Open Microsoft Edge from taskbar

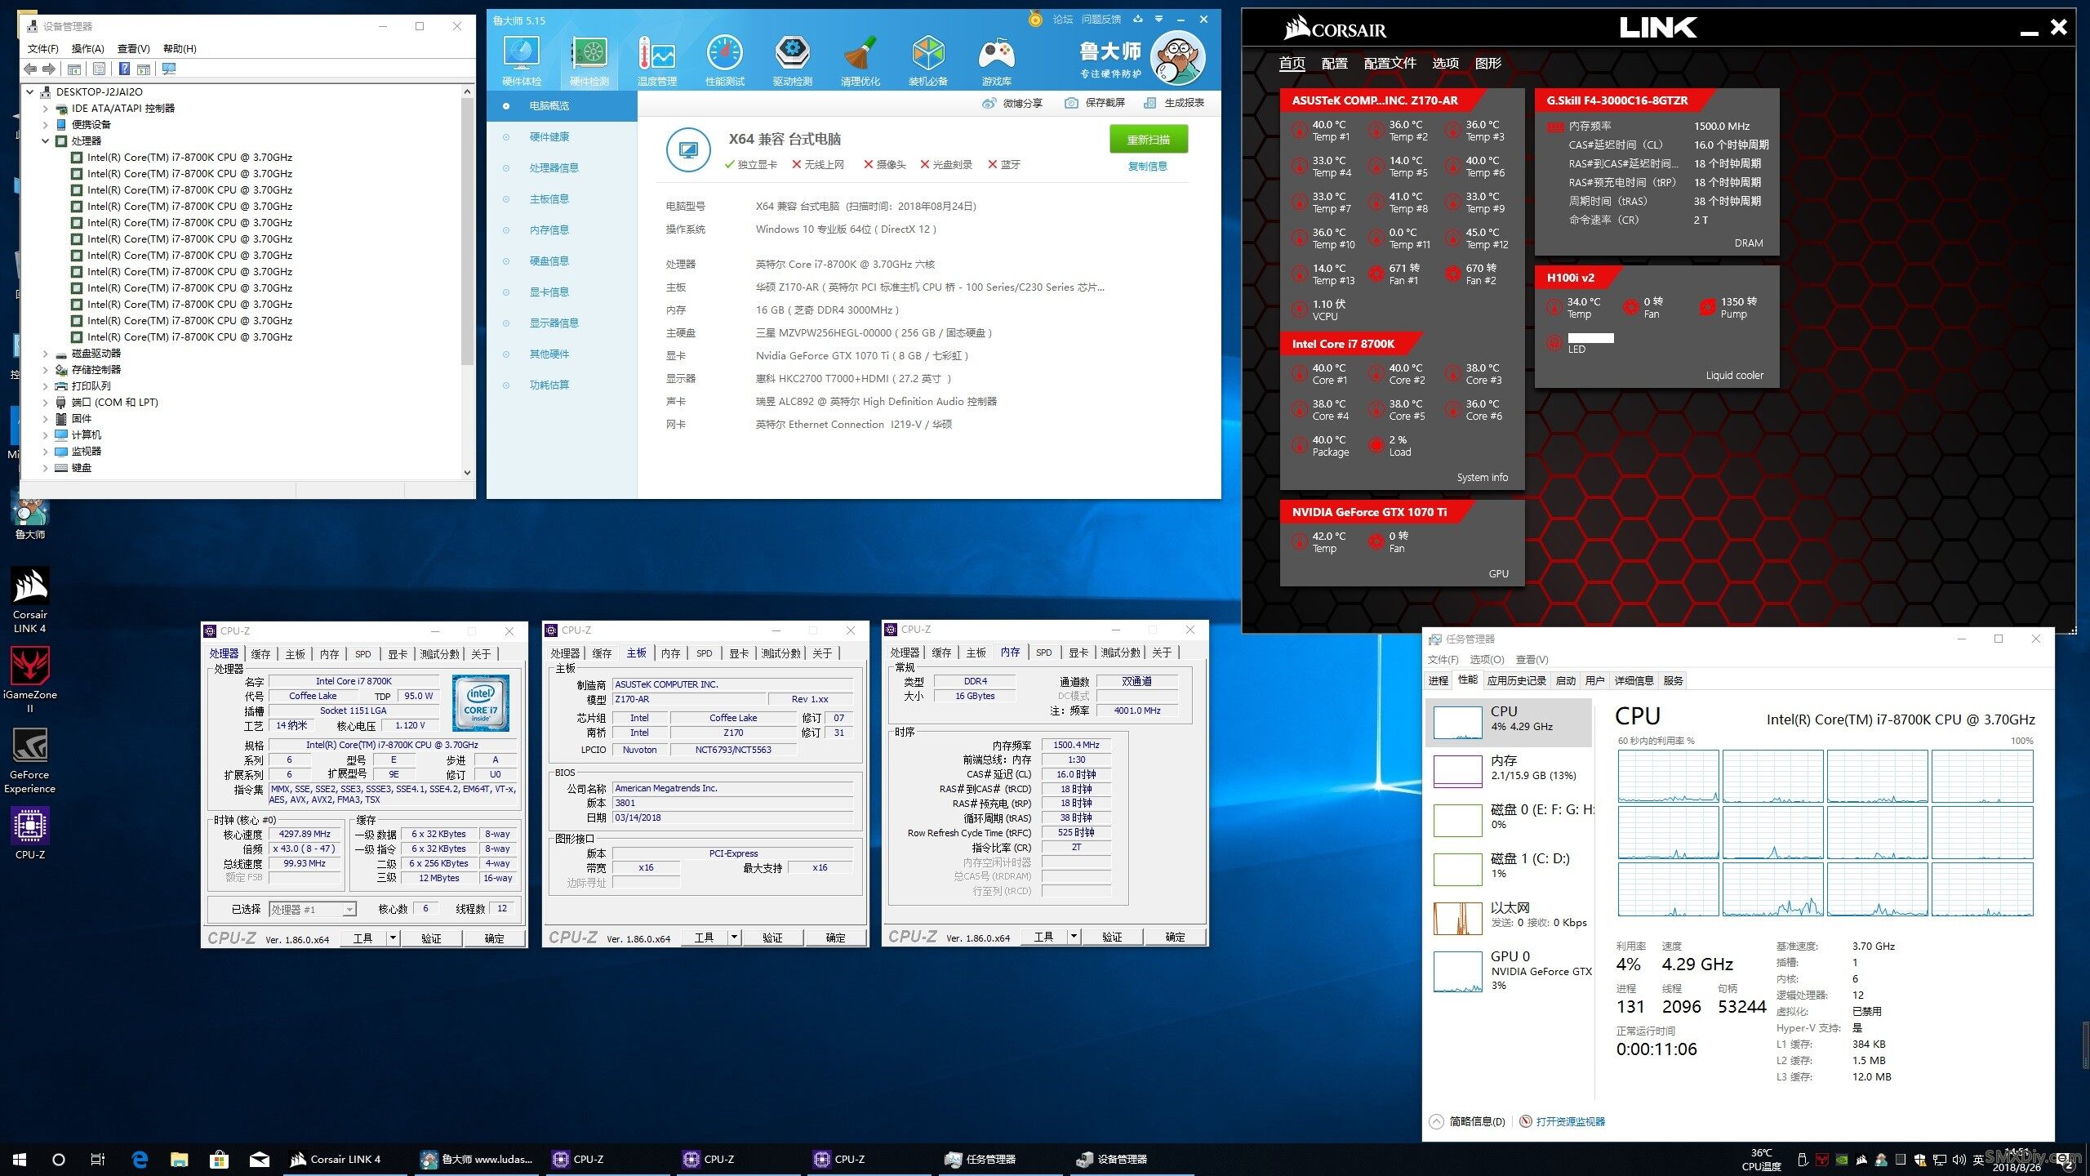tap(140, 1159)
